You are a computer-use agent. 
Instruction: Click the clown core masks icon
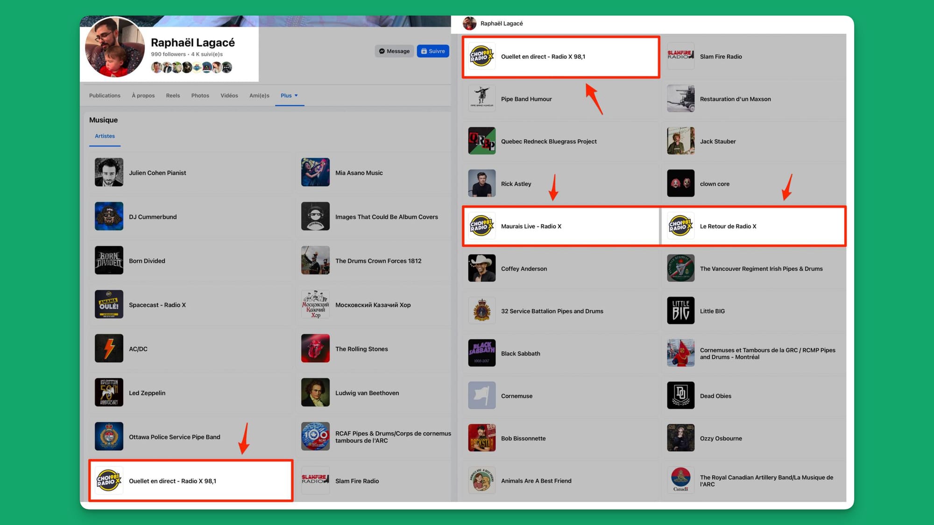680,183
